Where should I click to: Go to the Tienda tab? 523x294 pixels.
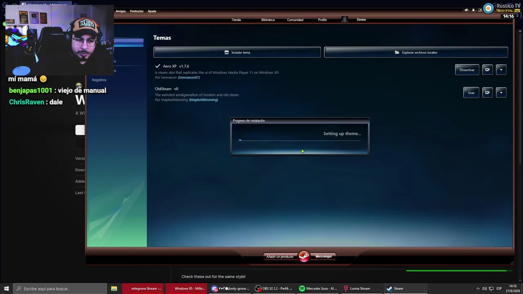pyautogui.click(x=236, y=20)
